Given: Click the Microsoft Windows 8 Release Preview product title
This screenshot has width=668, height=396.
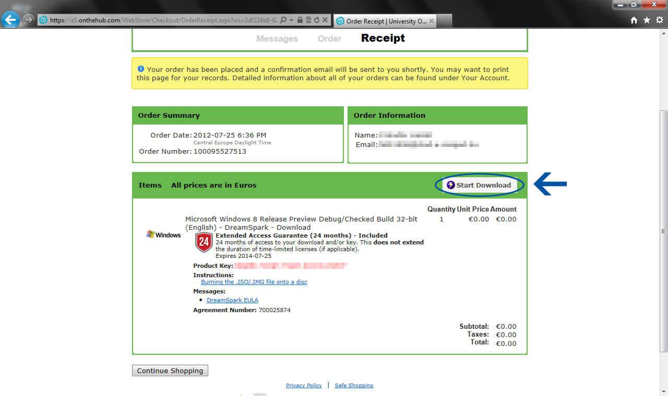Looking at the screenshot, I should [x=301, y=223].
